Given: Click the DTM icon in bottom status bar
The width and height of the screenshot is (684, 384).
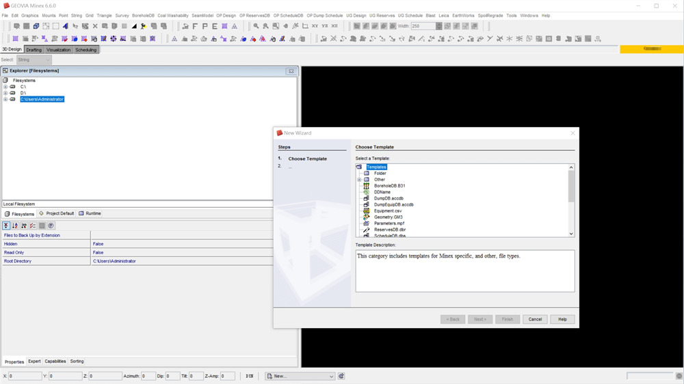Looking at the screenshot, I should pos(250,376).
